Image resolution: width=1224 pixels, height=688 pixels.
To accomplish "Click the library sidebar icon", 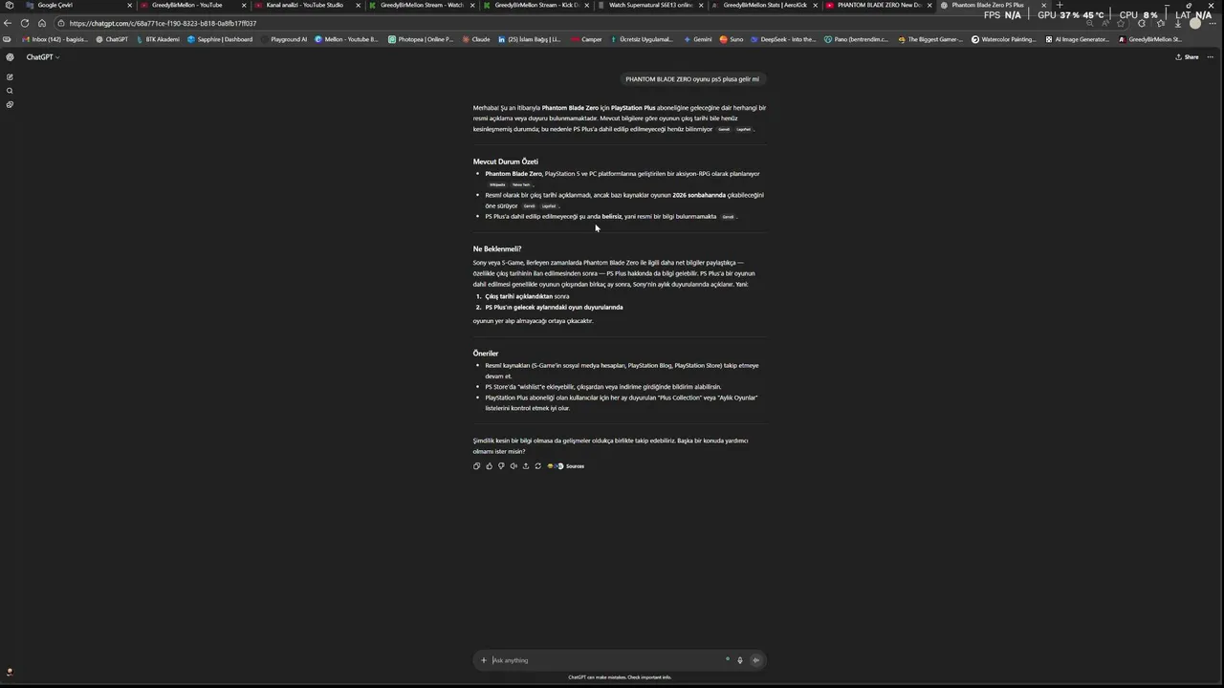I will click(10, 104).
